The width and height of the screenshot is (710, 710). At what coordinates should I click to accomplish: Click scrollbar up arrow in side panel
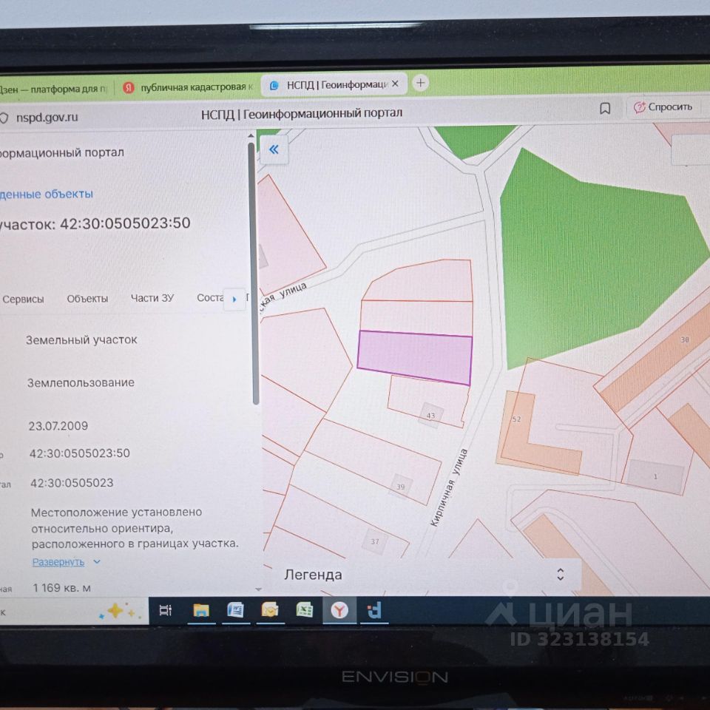point(251,135)
